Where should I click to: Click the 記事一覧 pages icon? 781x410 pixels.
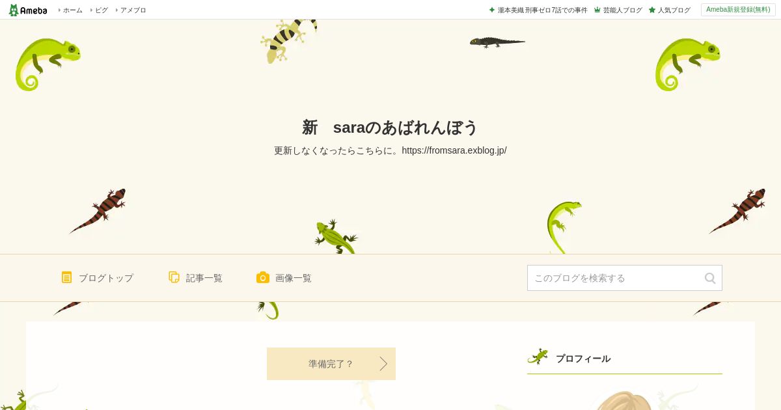coord(174,277)
